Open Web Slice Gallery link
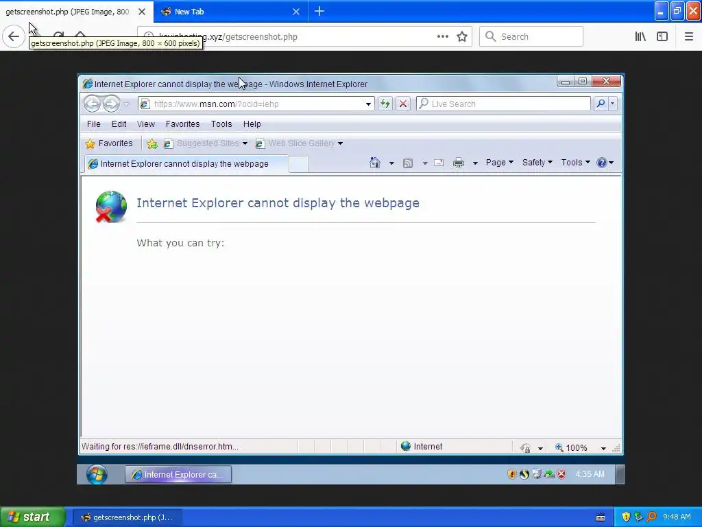Image resolution: width=702 pixels, height=527 pixels. (295, 143)
